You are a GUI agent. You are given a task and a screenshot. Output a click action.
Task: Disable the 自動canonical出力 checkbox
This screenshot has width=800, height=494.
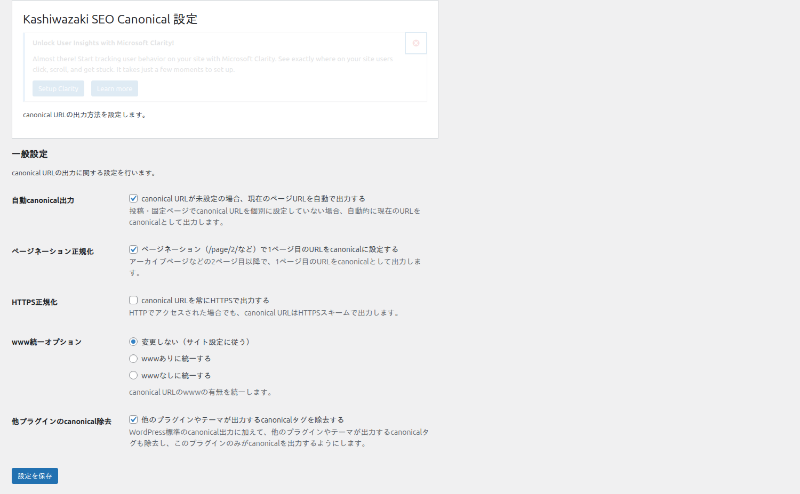point(133,198)
